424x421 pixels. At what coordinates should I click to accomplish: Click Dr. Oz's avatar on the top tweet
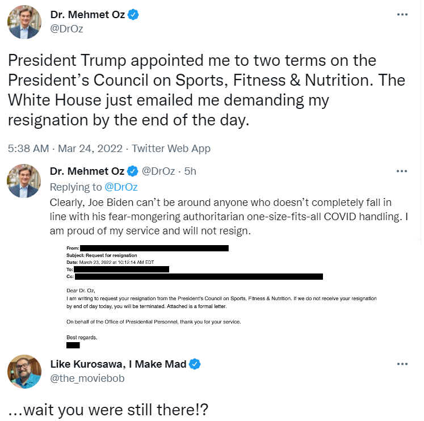(x=24, y=22)
